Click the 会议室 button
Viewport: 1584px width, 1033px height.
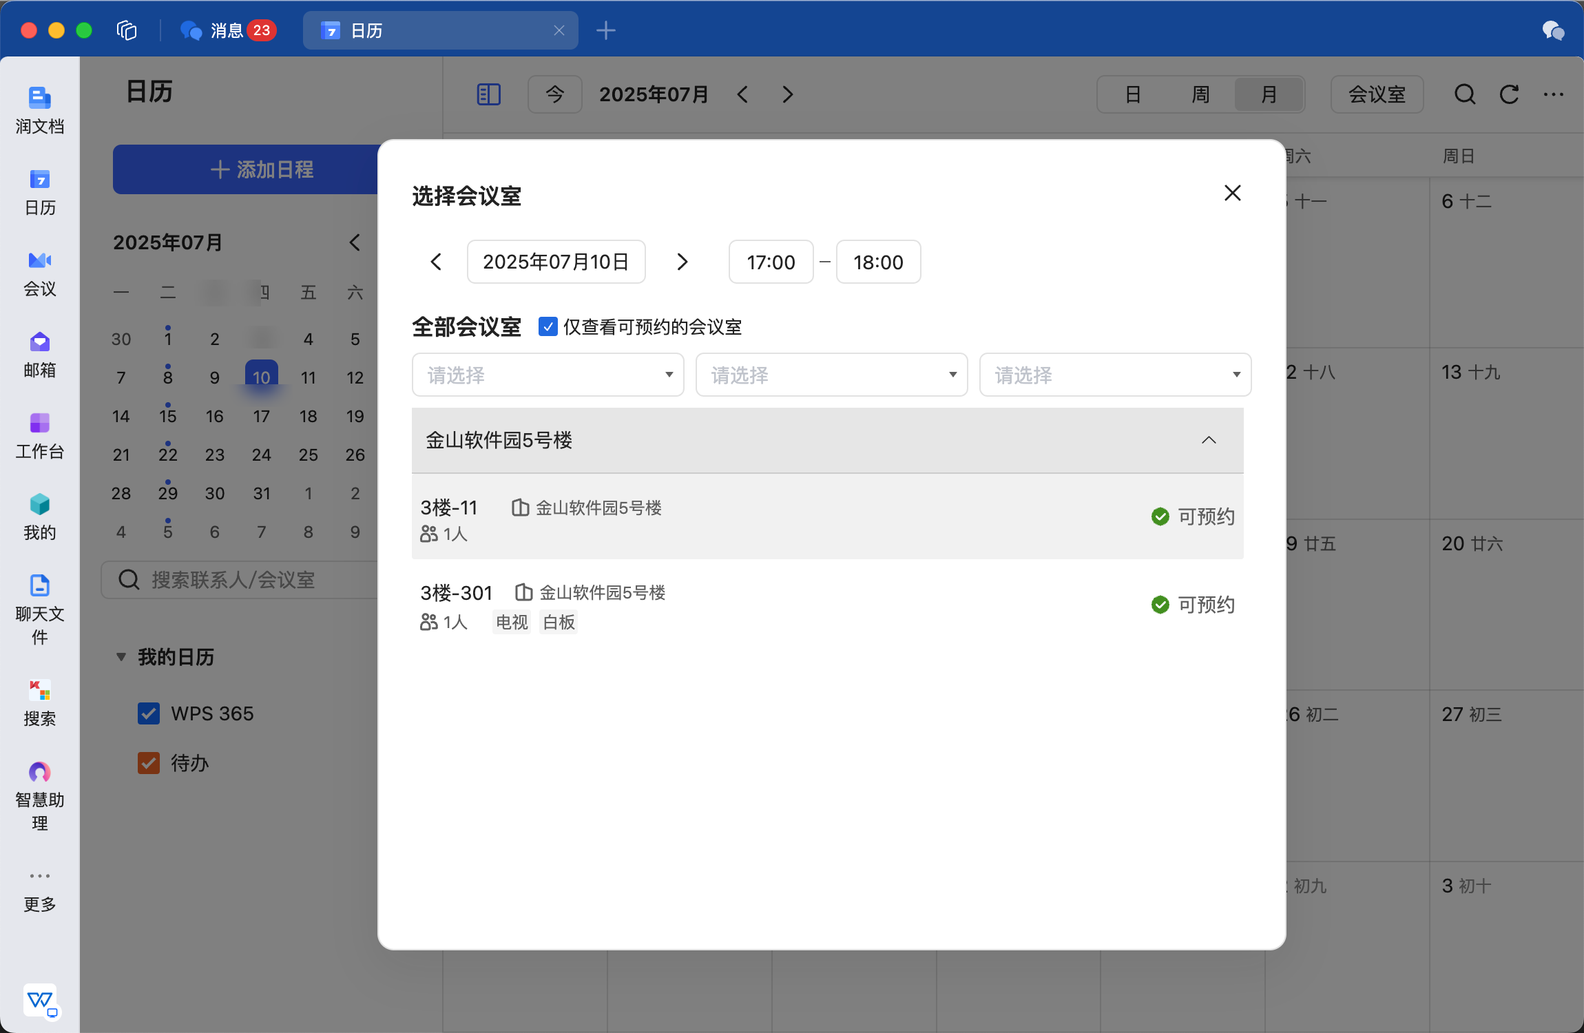pyautogui.click(x=1377, y=94)
